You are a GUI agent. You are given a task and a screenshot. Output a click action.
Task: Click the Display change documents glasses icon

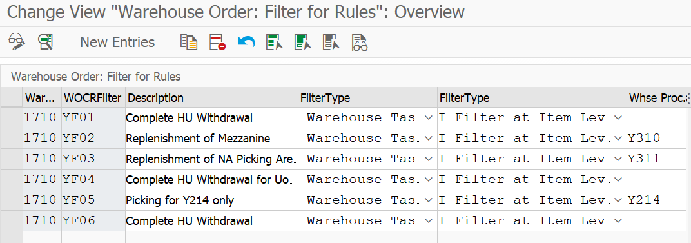point(360,42)
